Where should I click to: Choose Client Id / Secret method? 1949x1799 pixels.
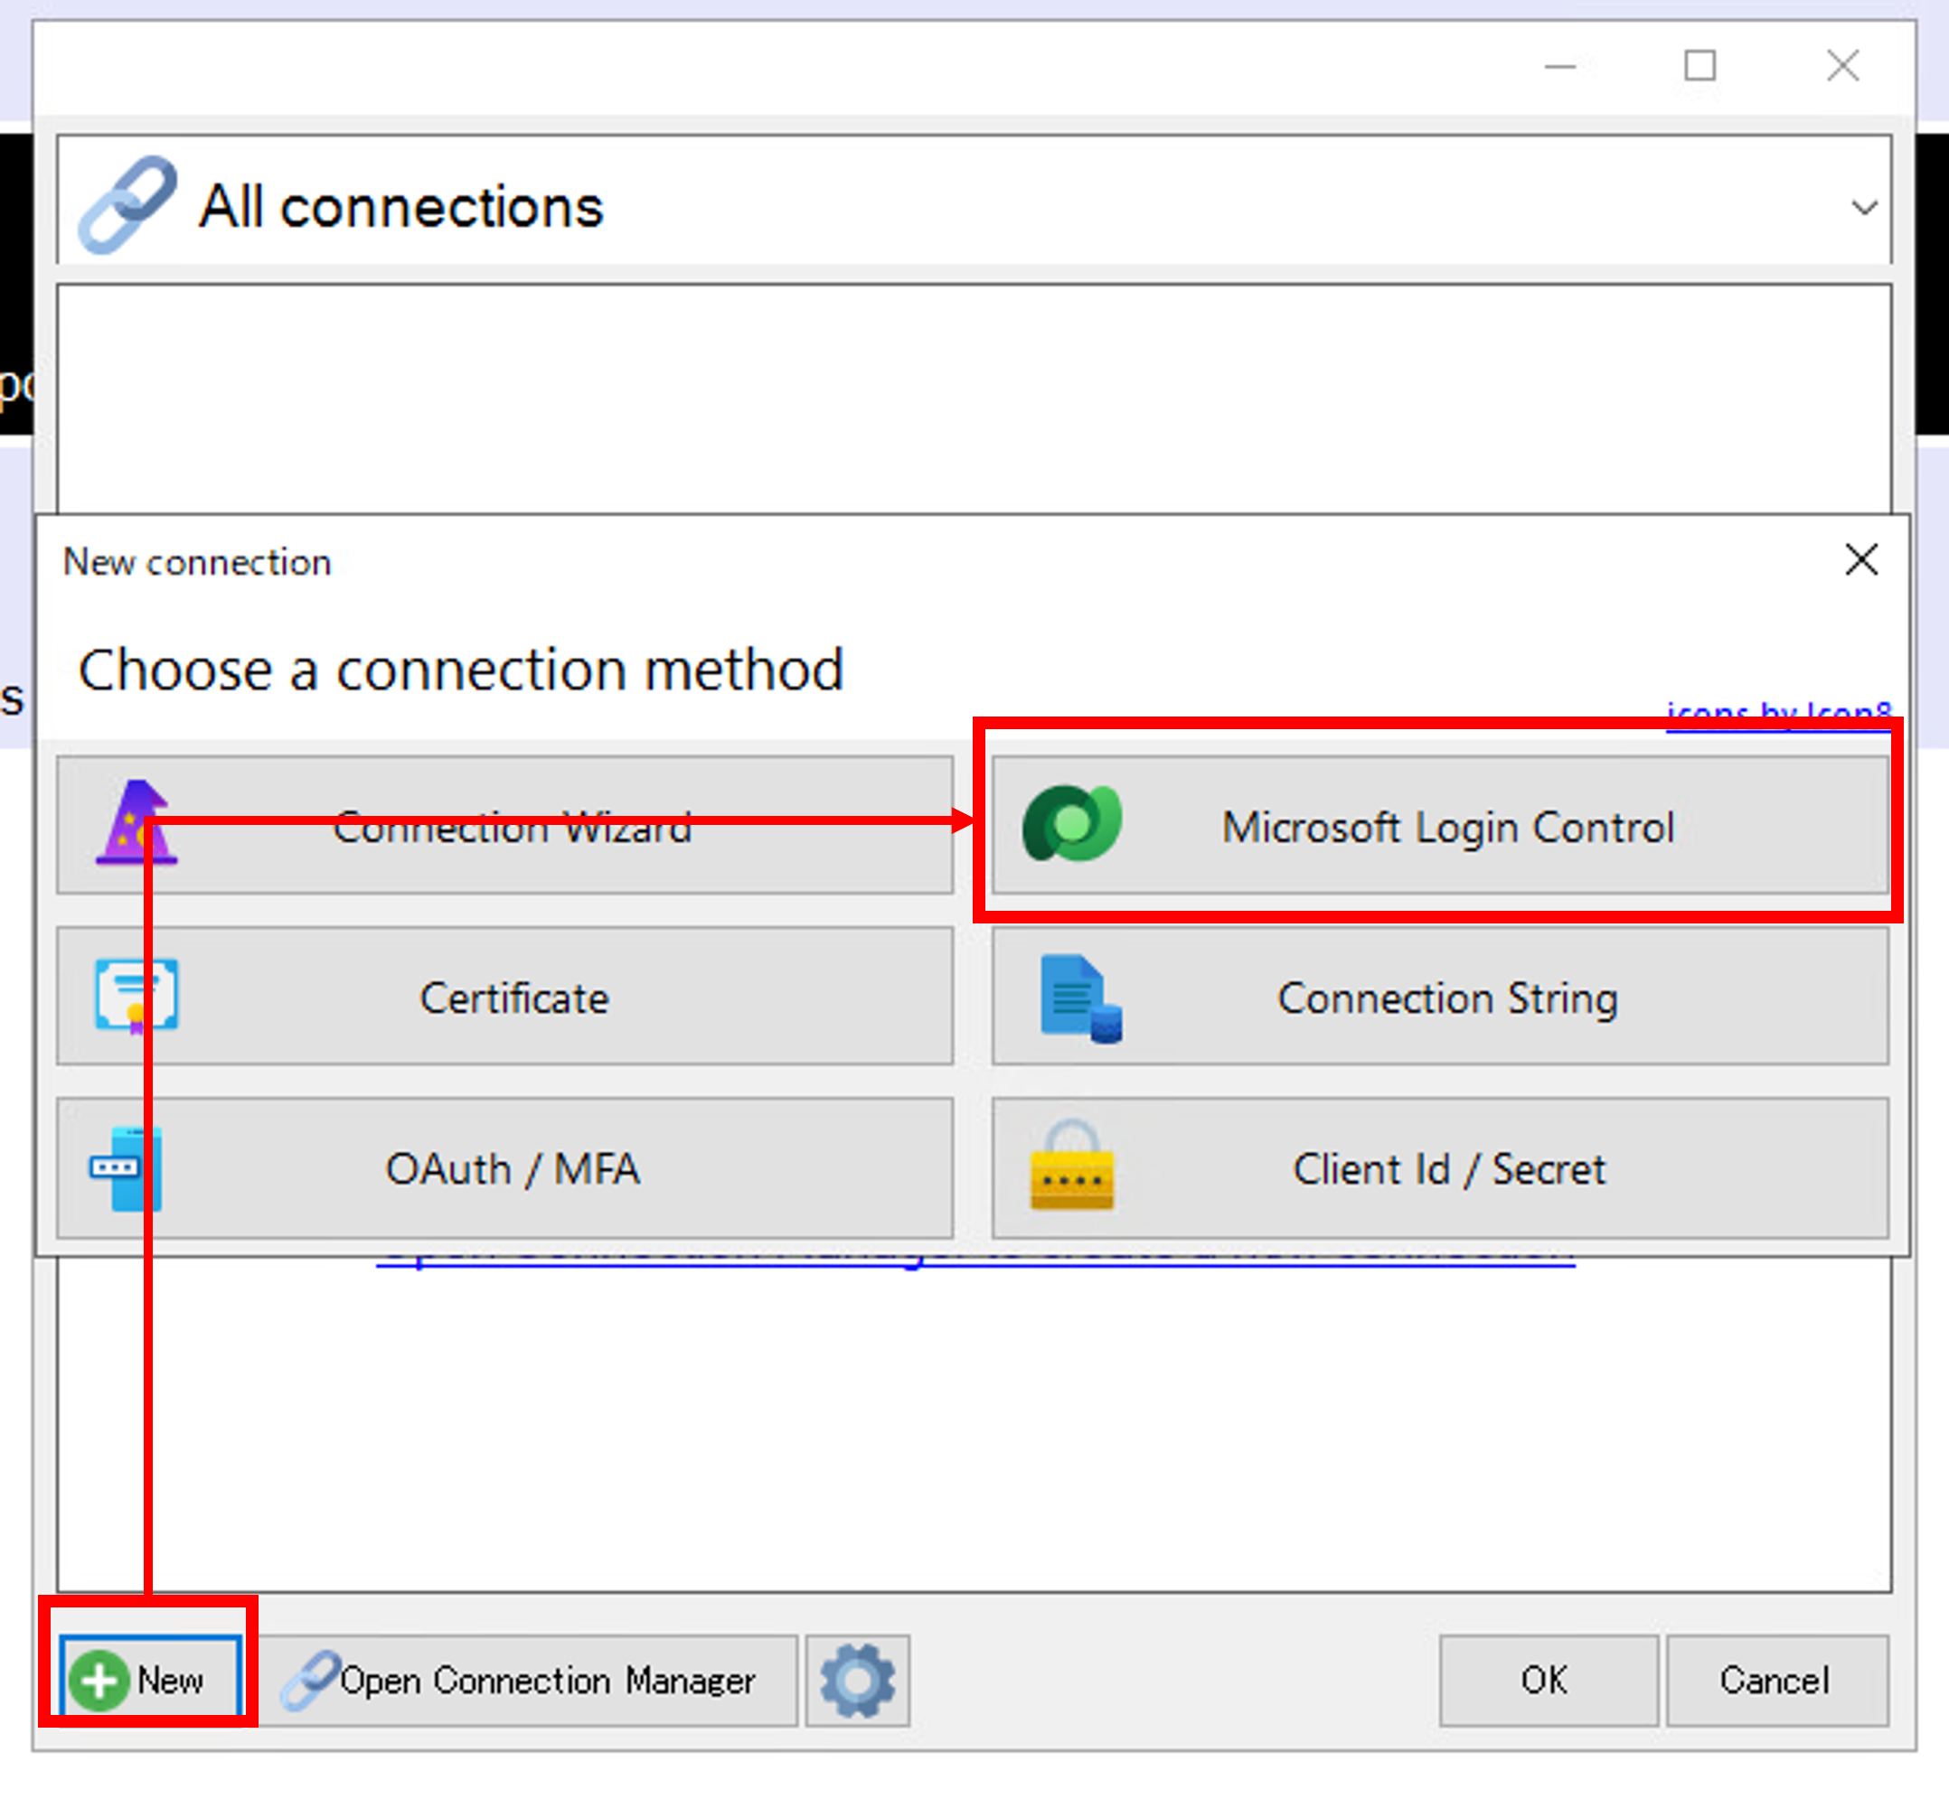coord(1439,1167)
